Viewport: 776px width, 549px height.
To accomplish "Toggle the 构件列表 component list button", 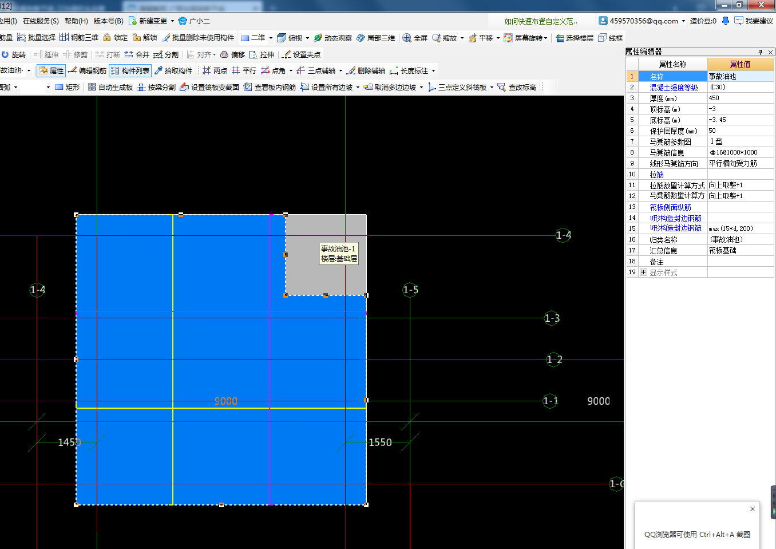I will coord(130,71).
